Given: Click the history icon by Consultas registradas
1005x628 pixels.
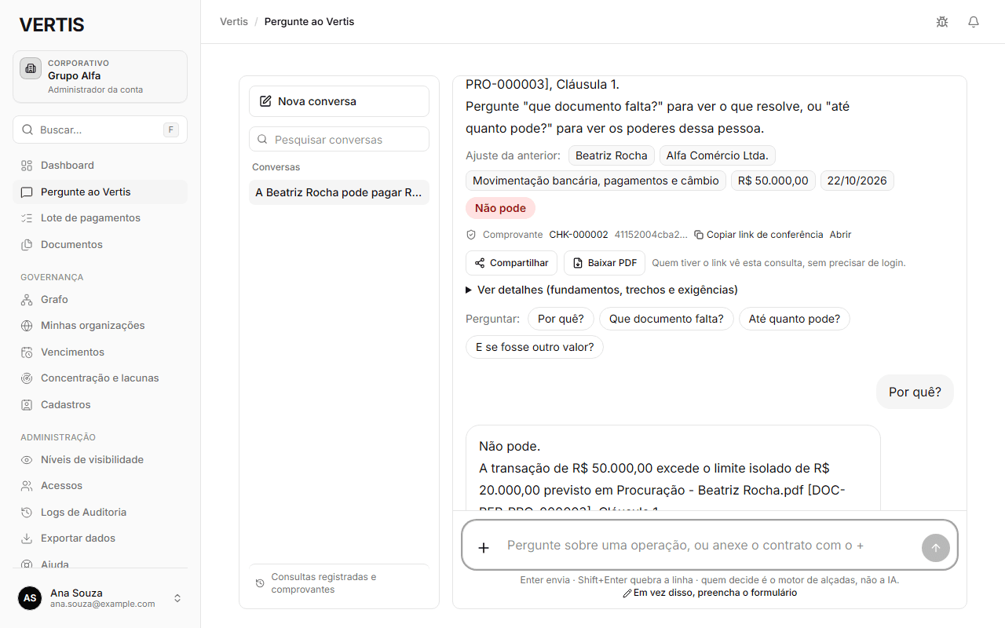Looking at the screenshot, I should click(260, 583).
